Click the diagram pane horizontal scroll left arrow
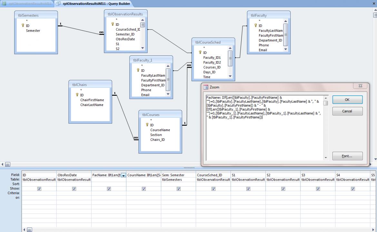377x232 pixels. [x=2, y=165]
